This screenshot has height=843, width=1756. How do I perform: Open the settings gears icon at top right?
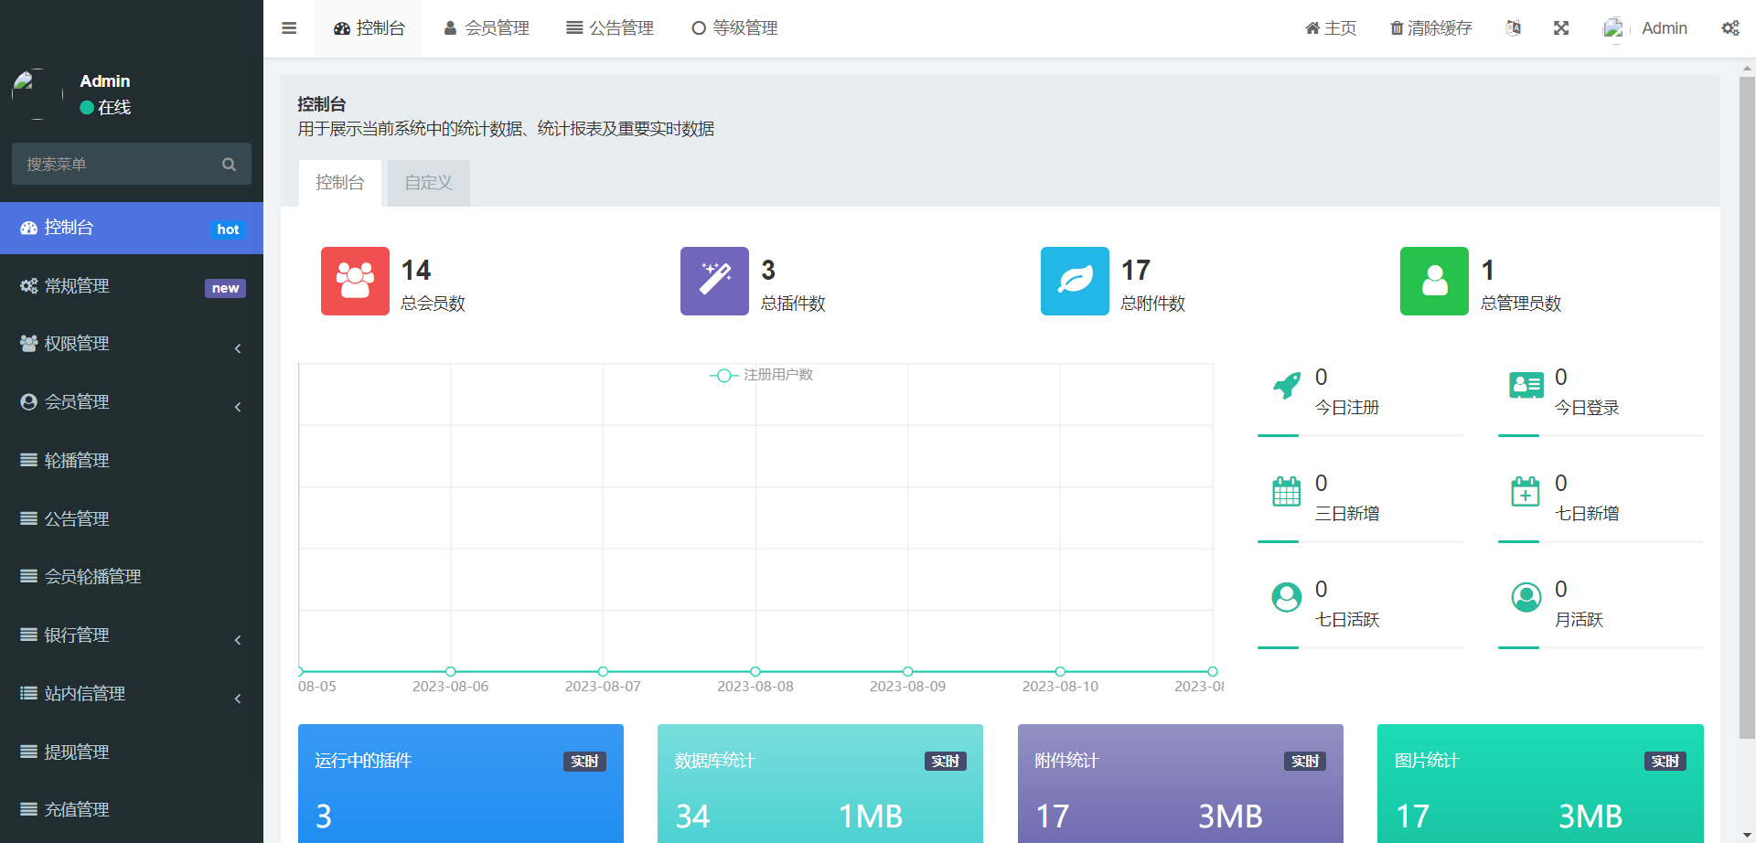1729,28
